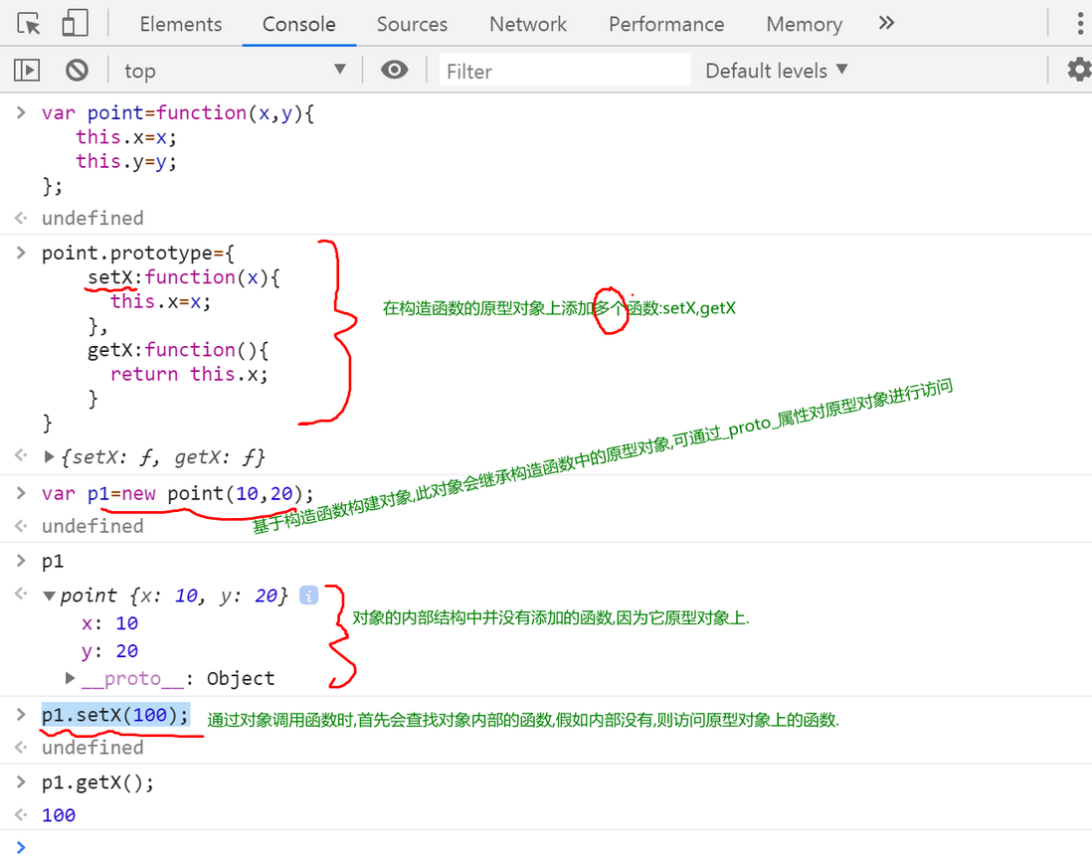Open the top context dropdown
Viewport: 1092px width, 864px height.
click(234, 71)
